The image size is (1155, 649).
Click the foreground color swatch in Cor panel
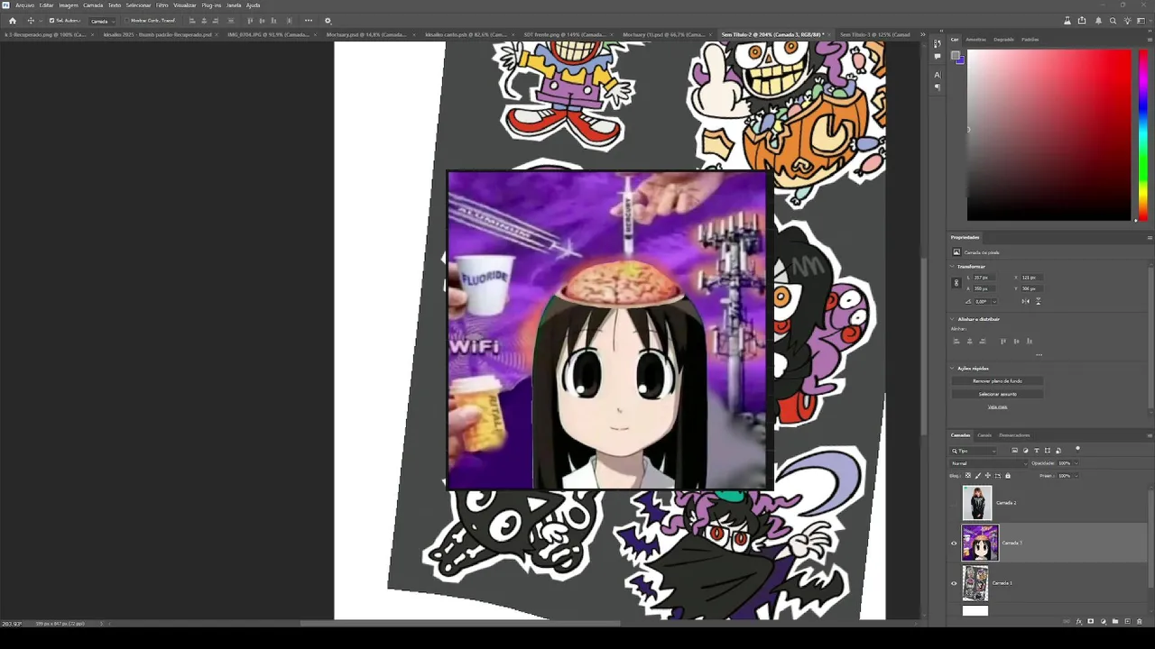956,57
